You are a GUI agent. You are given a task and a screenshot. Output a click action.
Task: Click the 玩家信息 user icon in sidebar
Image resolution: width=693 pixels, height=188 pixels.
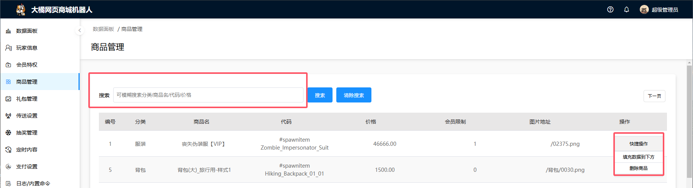(x=8, y=48)
